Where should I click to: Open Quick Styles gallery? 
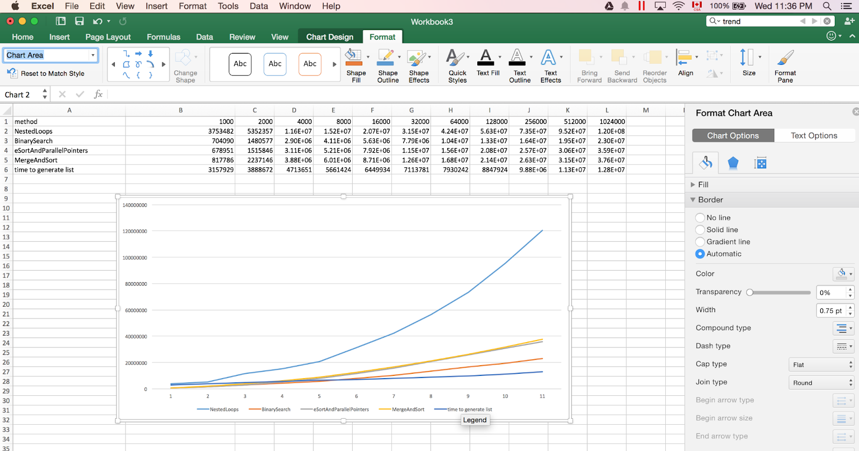click(457, 65)
